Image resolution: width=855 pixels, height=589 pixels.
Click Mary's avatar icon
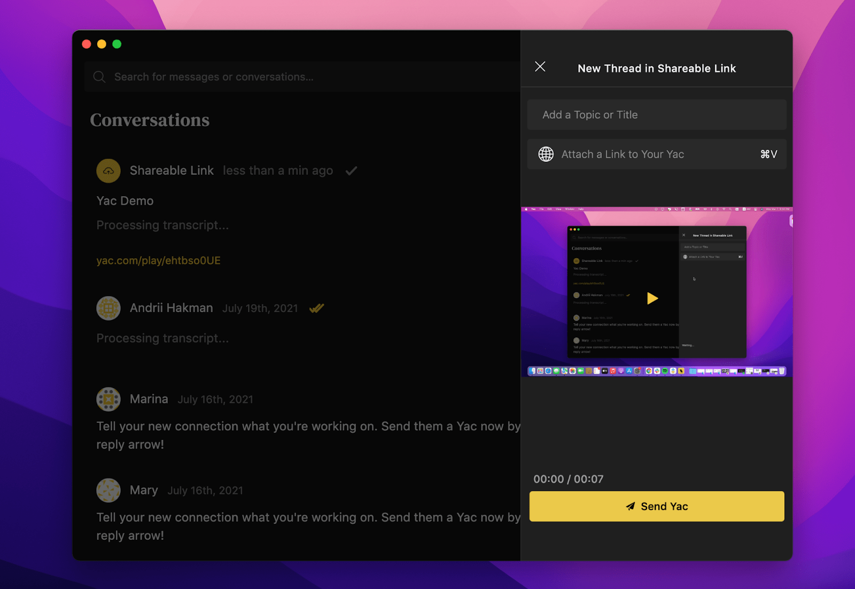[x=108, y=490]
